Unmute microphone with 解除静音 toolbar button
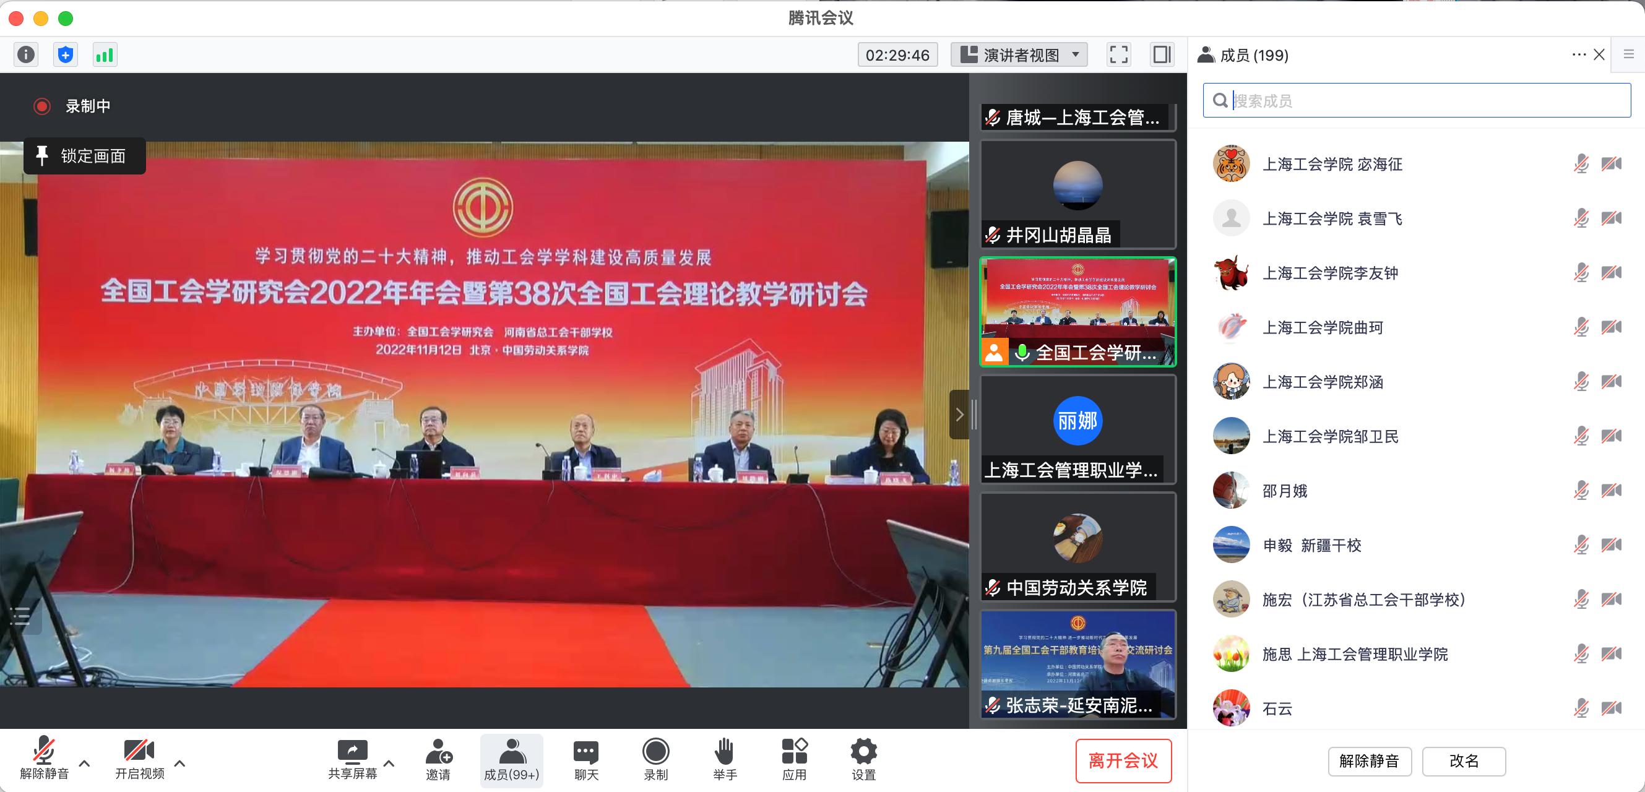 (x=44, y=759)
